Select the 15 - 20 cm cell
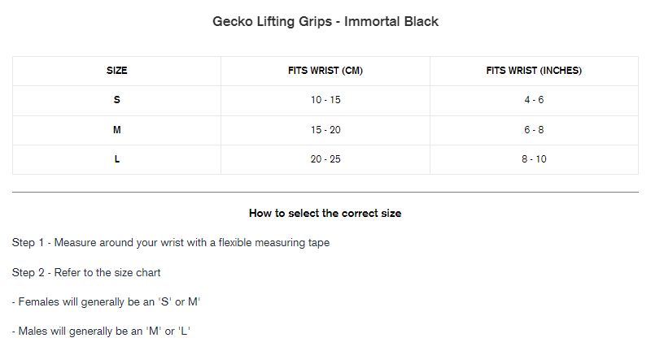 (325, 130)
